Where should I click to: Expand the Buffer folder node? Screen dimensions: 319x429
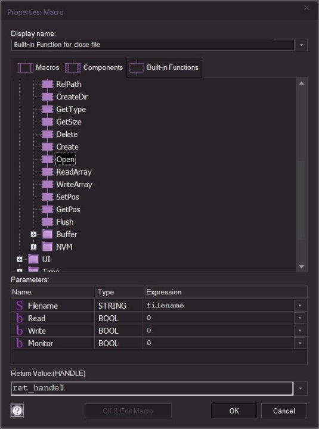pyautogui.click(x=33, y=234)
